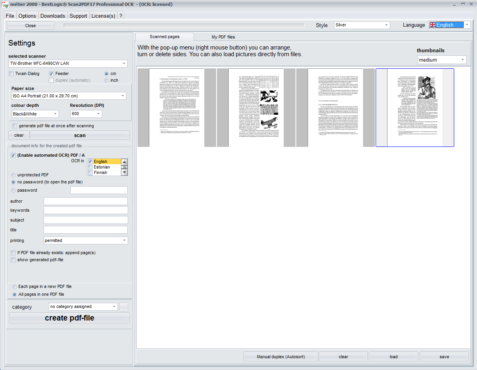477x370 pixels.
Task: Click the Manual duplex (Autosort) button
Action: 281,357
